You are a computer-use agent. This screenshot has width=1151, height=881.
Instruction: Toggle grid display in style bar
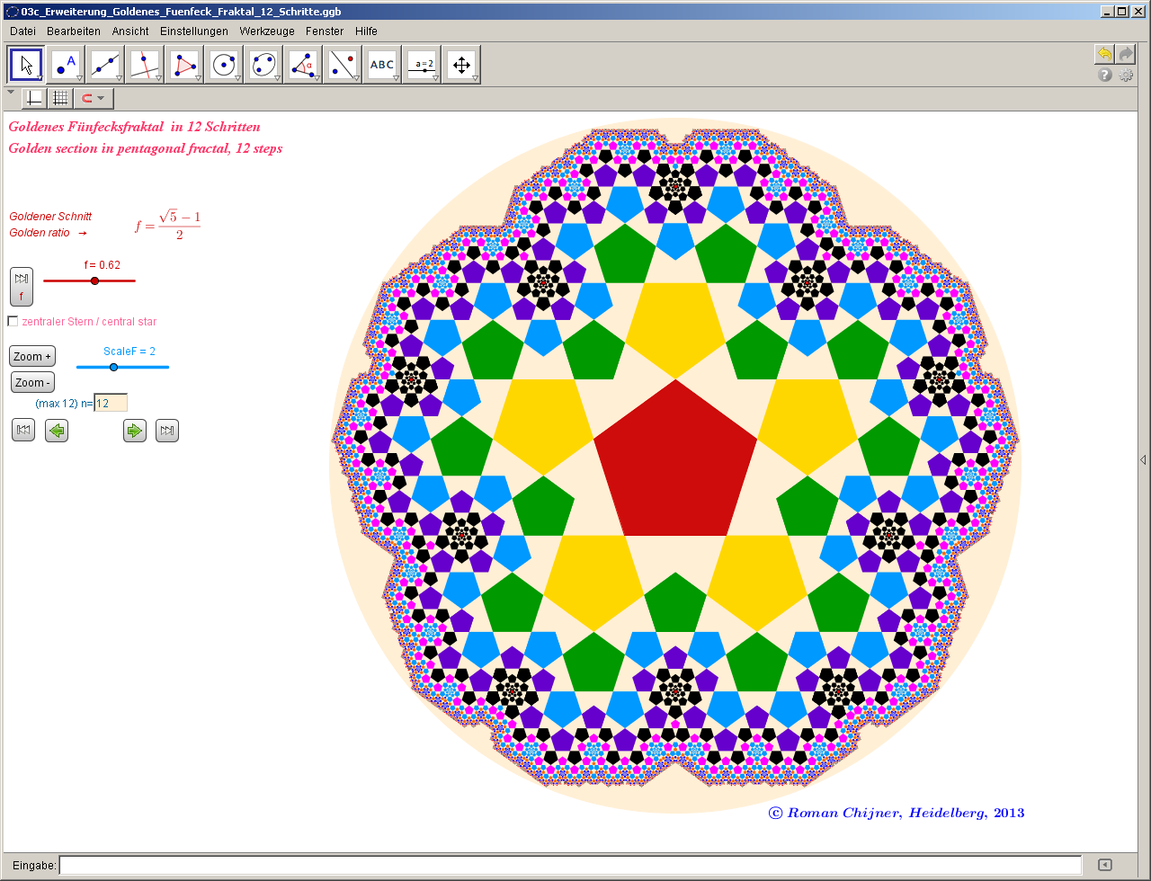pos(59,98)
